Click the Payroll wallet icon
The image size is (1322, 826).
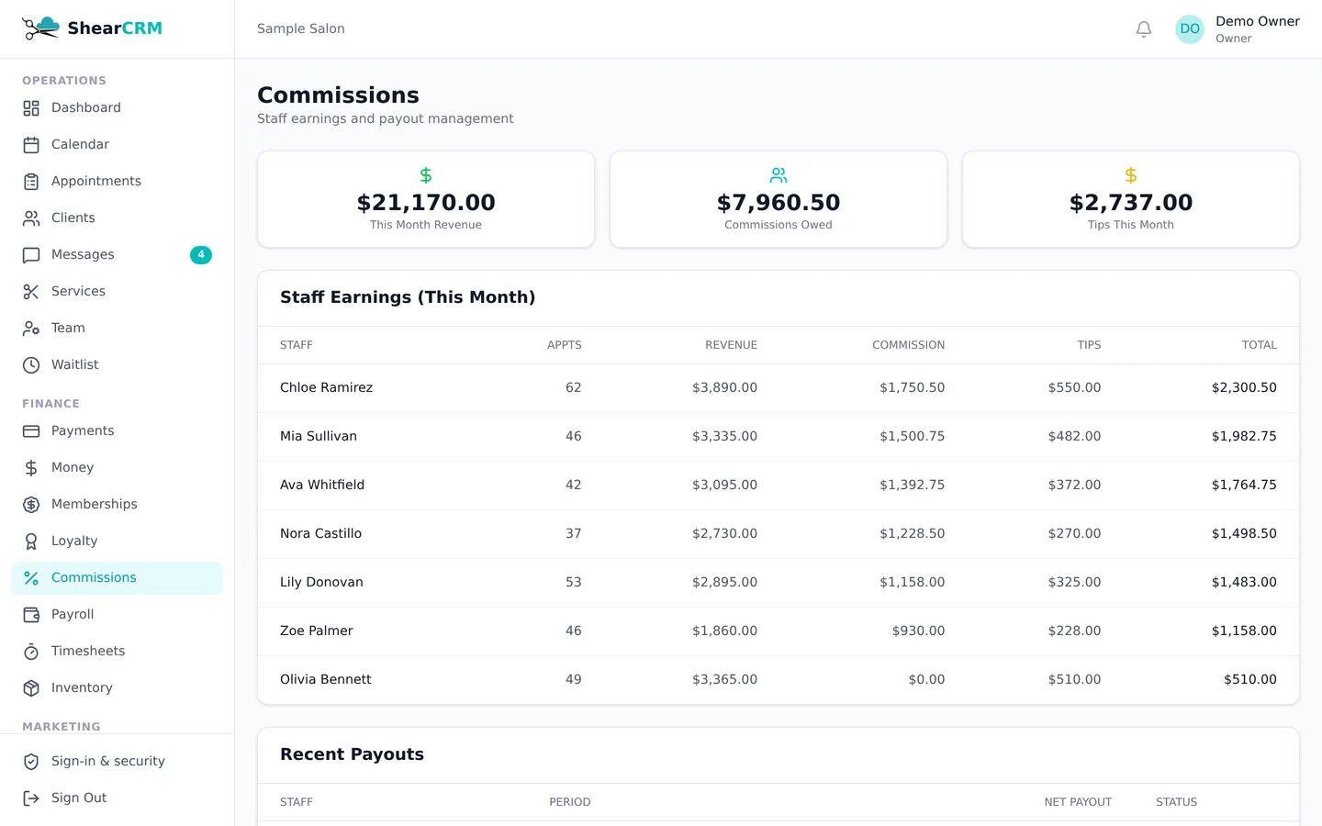(x=31, y=615)
